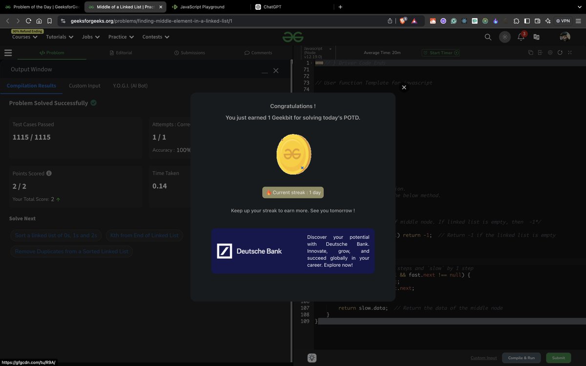Click the Submit button
Viewport: 586px width, 366px height.
tap(558, 358)
